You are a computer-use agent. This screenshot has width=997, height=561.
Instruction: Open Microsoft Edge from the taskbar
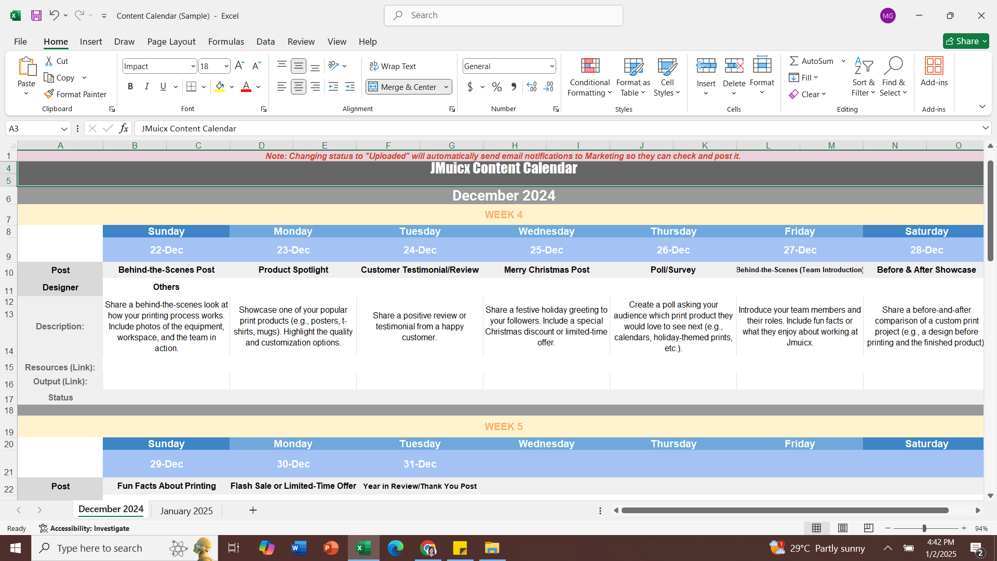click(396, 548)
